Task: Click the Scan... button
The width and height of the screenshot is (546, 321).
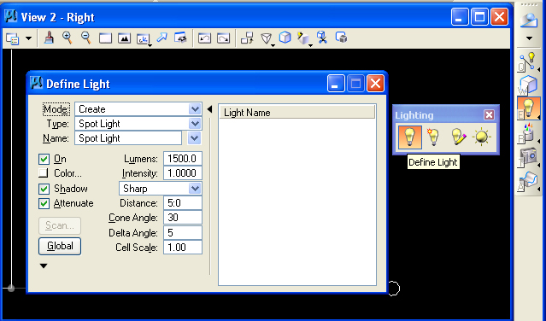Action: click(60, 225)
